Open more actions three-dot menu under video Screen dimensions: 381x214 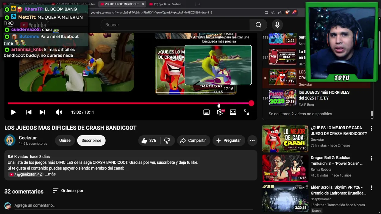click(252, 141)
